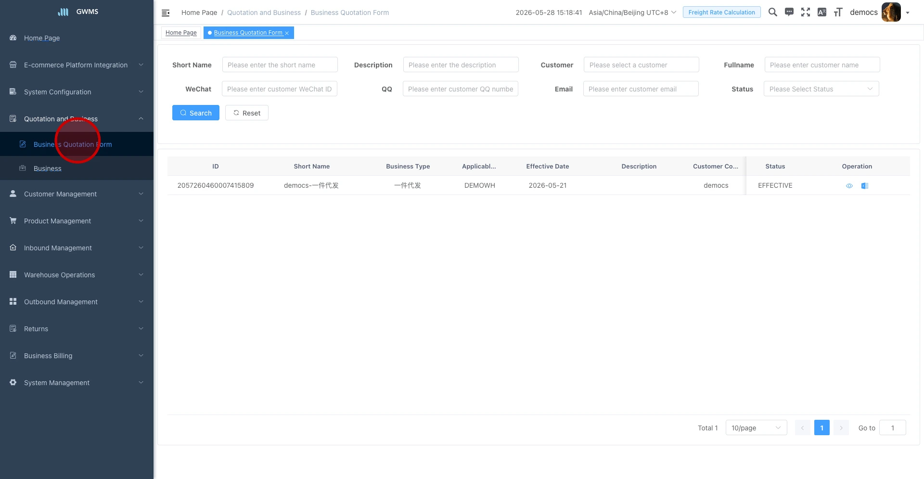Image resolution: width=924 pixels, height=479 pixels.
Task: Focus the Go to page number field
Action: pos(893,427)
